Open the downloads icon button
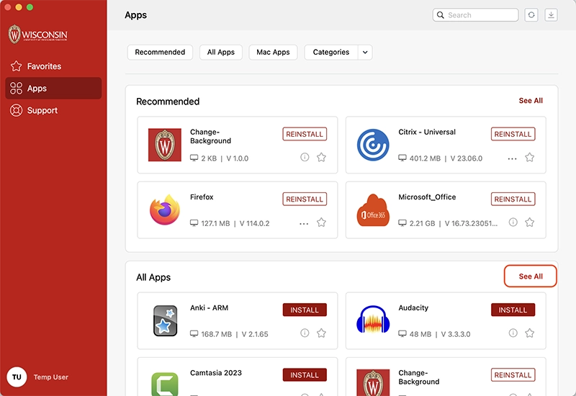The height and width of the screenshot is (396, 576). click(x=551, y=15)
